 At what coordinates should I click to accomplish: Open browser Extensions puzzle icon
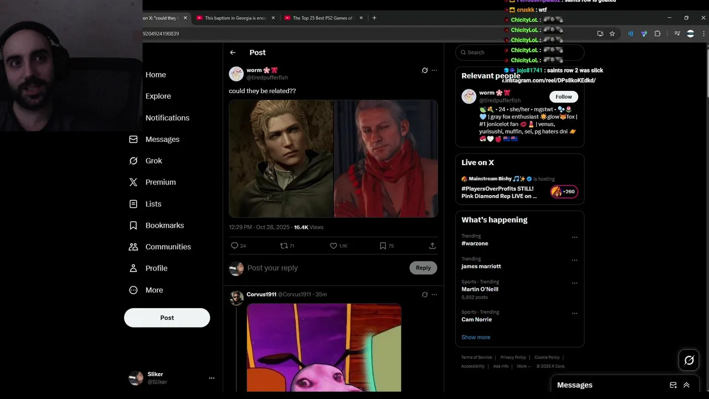click(657, 34)
